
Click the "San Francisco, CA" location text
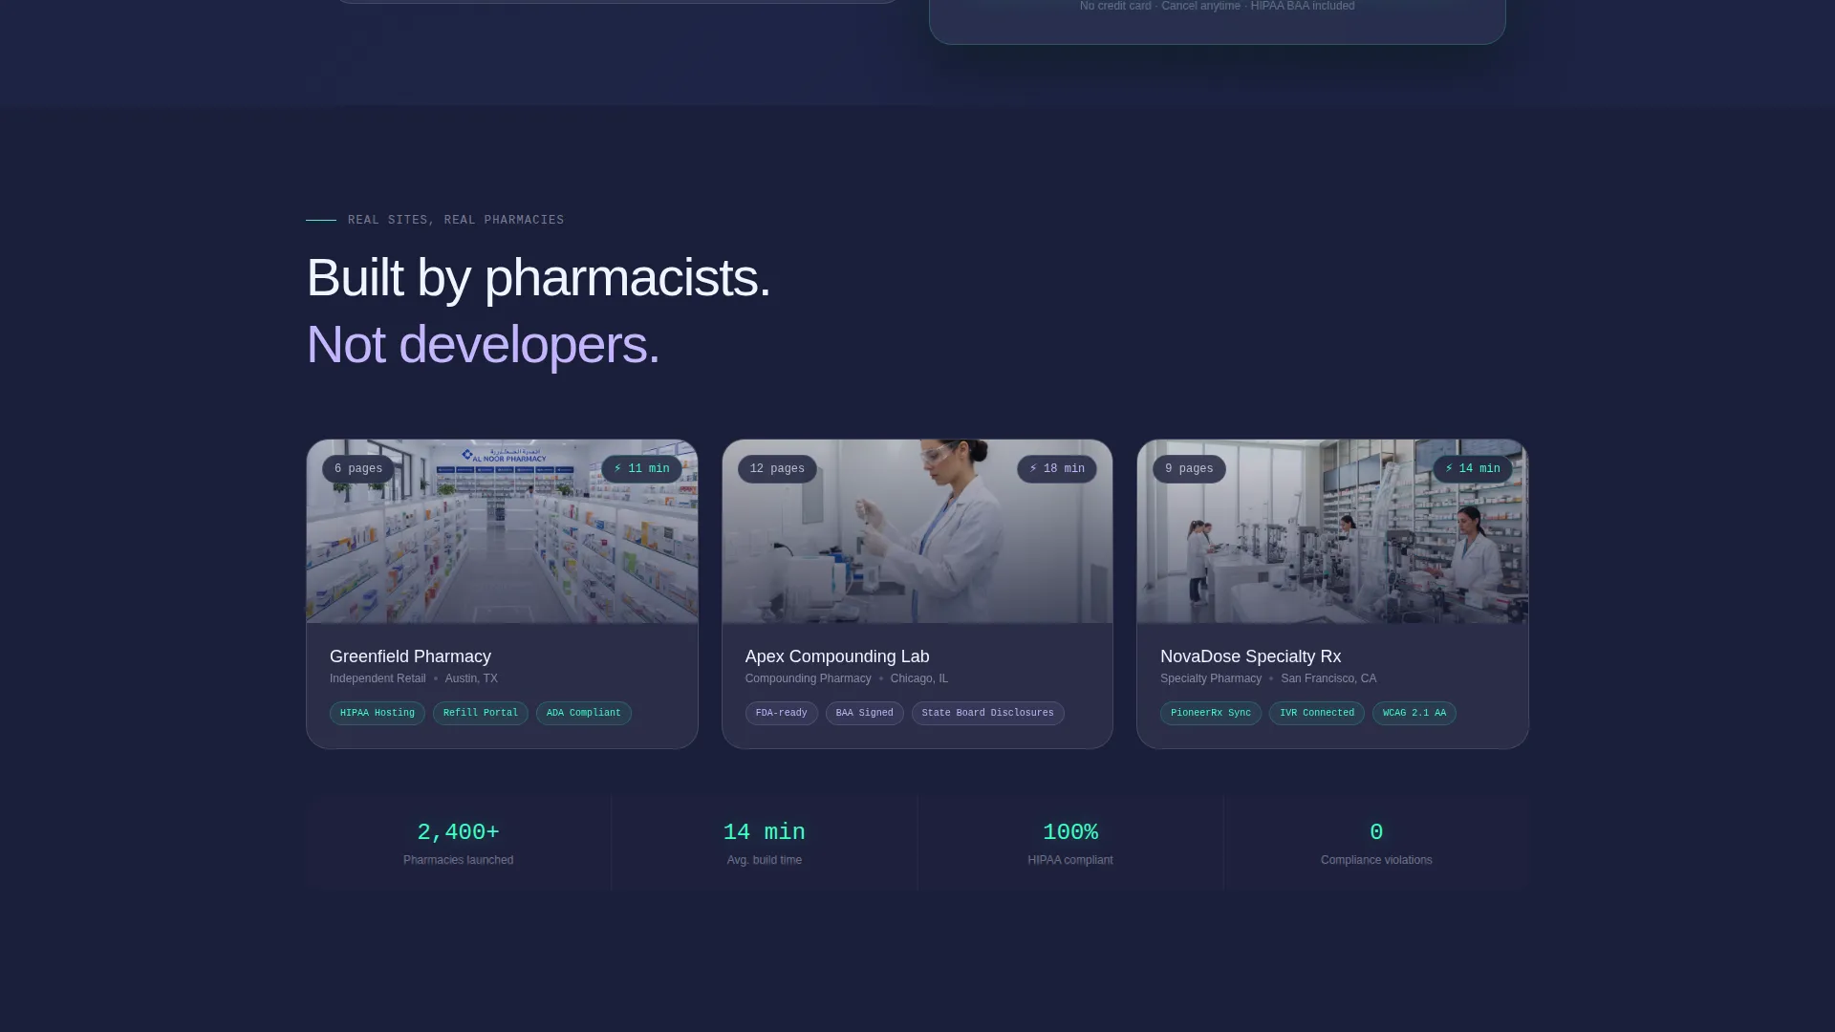[1328, 678]
